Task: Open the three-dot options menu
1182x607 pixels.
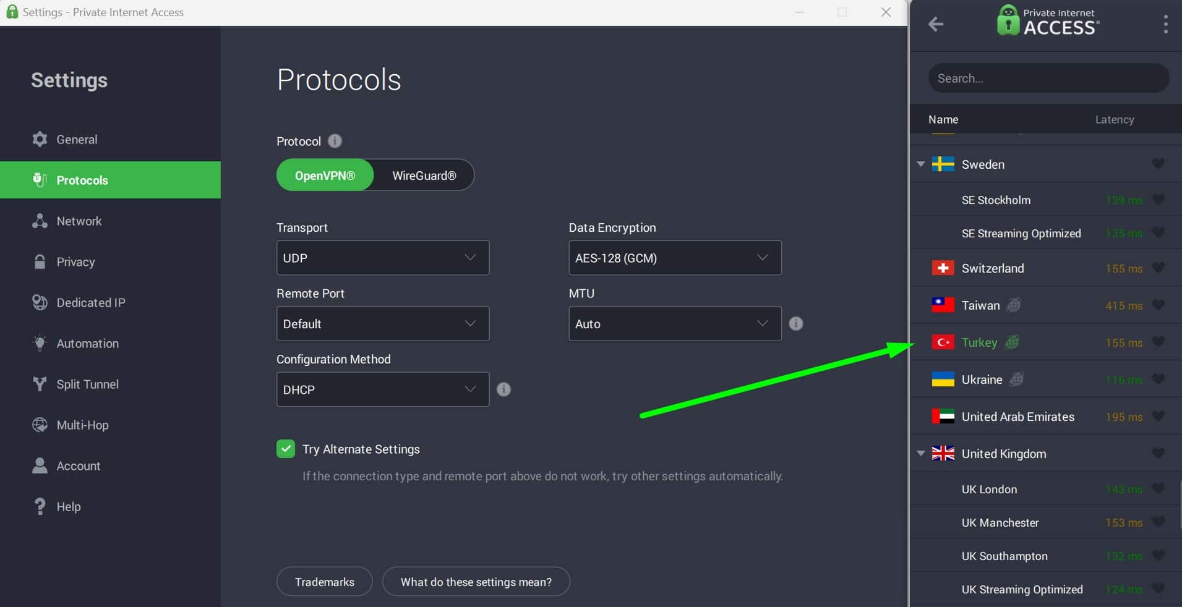Action: click(x=1166, y=24)
